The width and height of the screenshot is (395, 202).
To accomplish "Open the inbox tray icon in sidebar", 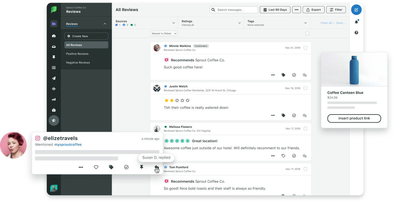I will [x=54, y=46].
